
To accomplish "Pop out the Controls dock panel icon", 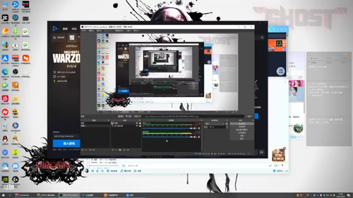I will pos(253,121).
